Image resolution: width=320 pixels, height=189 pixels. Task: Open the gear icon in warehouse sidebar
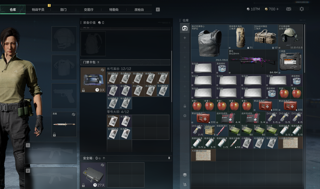tap(185, 116)
